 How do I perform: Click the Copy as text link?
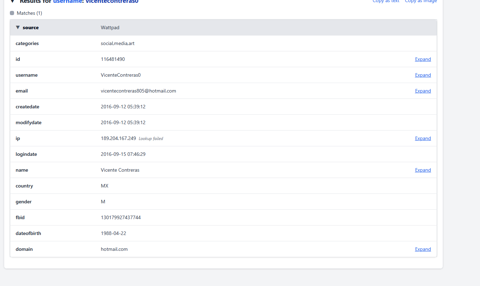click(x=386, y=1)
